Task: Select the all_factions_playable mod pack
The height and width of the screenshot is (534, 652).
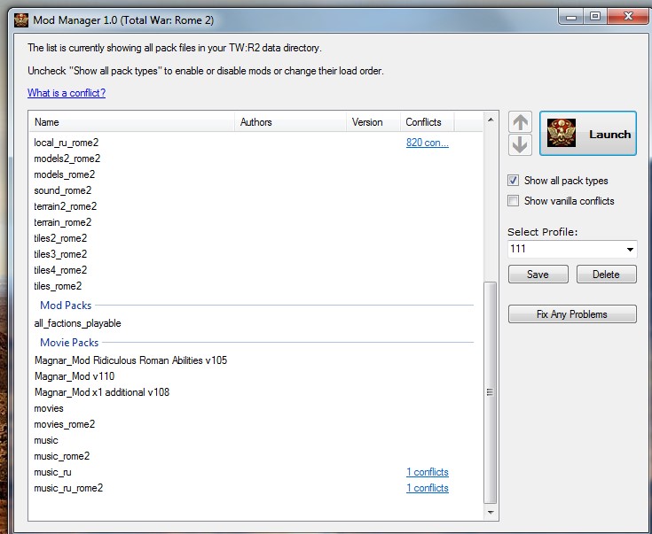Action: point(77,323)
